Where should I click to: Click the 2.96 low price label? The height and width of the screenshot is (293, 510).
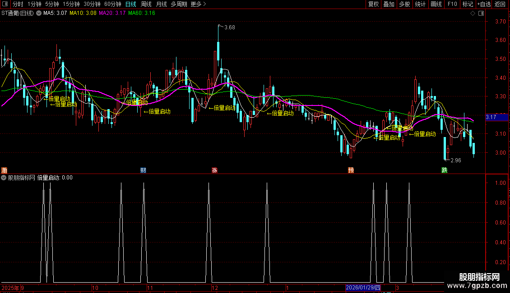click(x=456, y=160)
